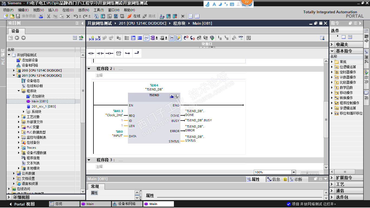The width and height of the screenshot is (370, 208).
Task: Click the undo arrow icon
Action: click(x=76, y=16)
